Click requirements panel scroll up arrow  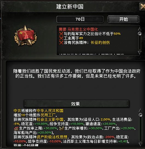tap(140, 29)
